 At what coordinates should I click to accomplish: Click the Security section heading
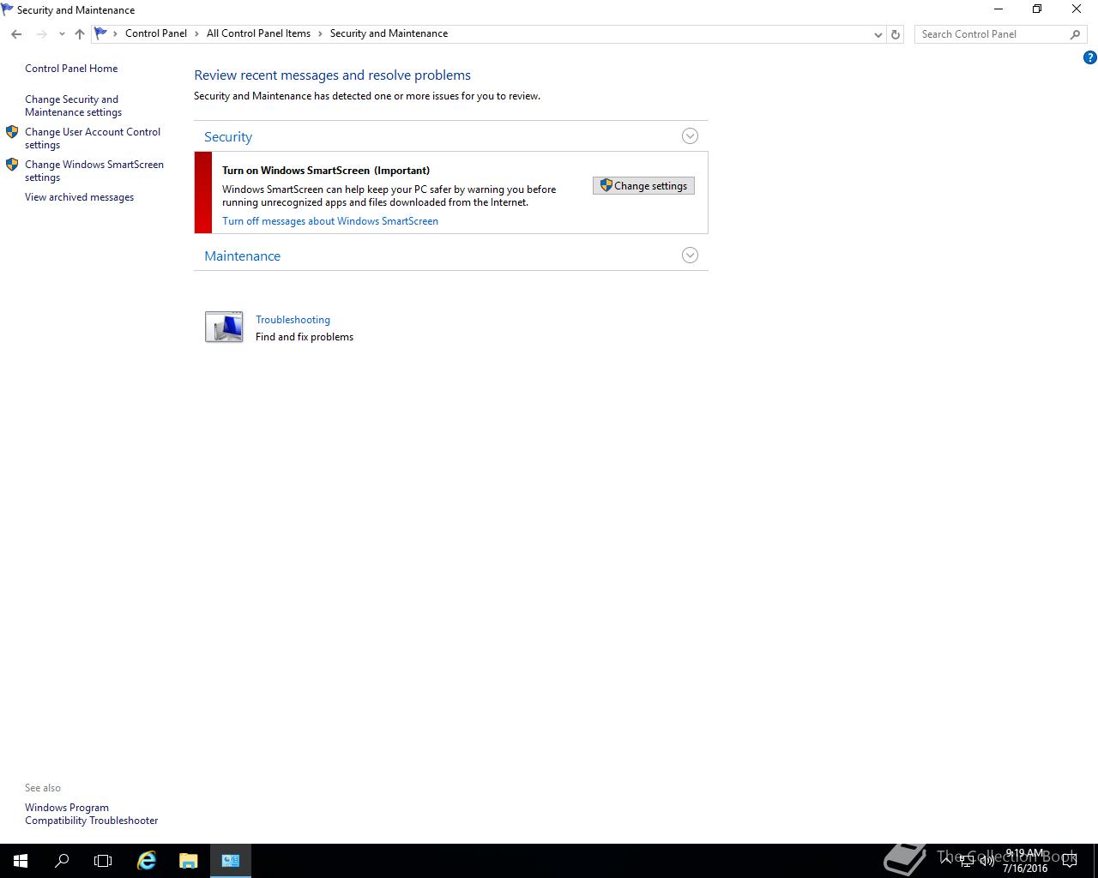[x=228, y=137]
